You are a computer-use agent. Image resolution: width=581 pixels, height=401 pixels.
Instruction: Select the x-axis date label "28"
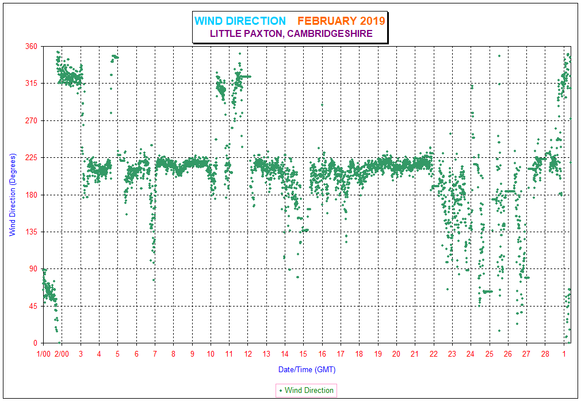545,354
